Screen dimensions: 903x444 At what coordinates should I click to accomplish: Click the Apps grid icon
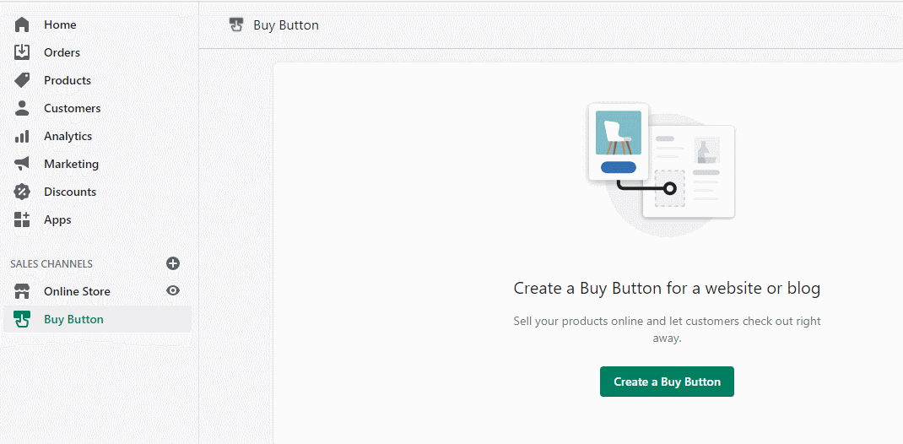pos(22,219)
